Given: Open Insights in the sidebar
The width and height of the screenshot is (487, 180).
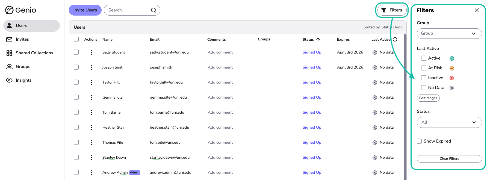Looking at the screenshot, I should 31,80.
